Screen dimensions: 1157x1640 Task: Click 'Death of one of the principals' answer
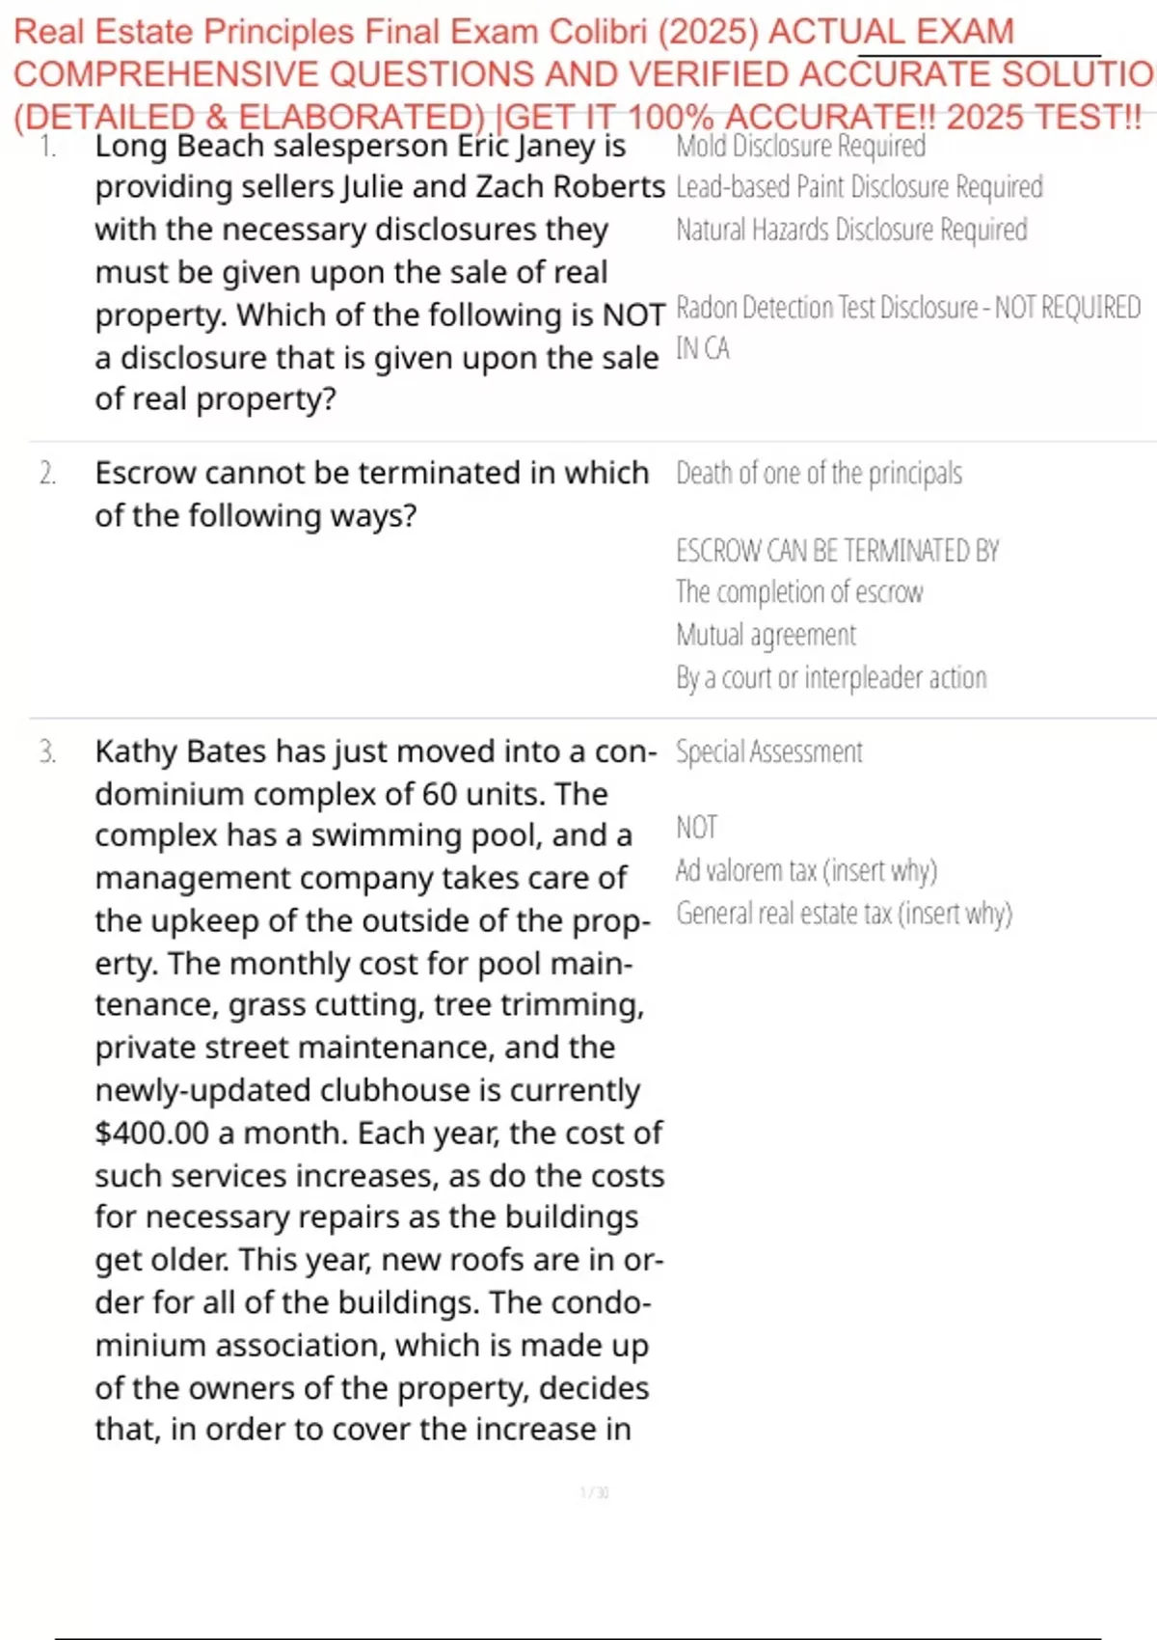click(x=819, y=474)
